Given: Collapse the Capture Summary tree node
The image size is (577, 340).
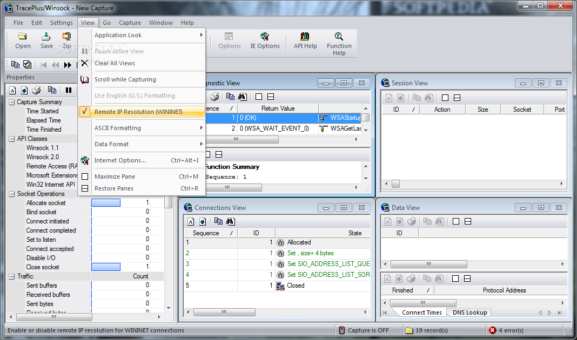Looking at the screenshot, I should (12, 102).
